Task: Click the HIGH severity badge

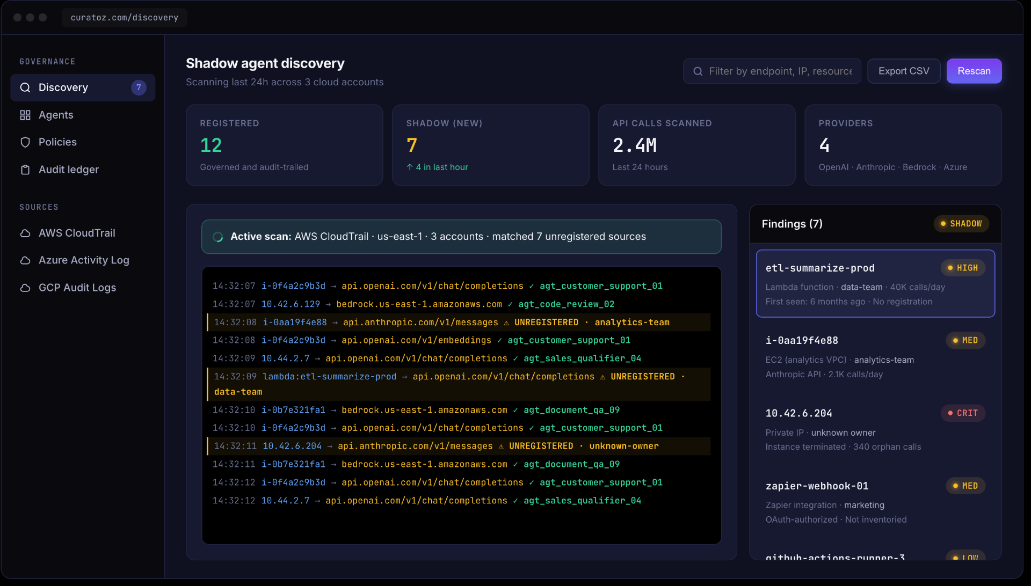Action: 963,268
